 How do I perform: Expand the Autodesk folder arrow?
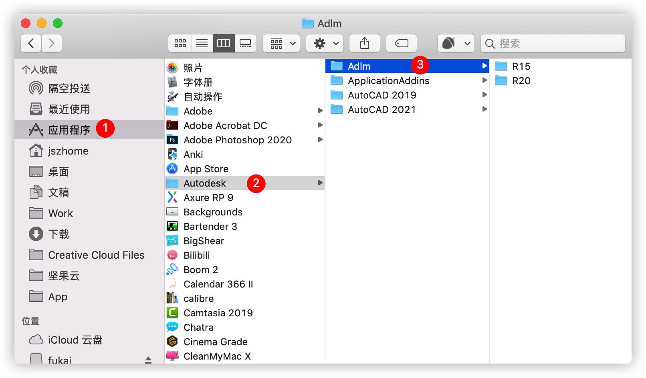[x=320, y=183]
